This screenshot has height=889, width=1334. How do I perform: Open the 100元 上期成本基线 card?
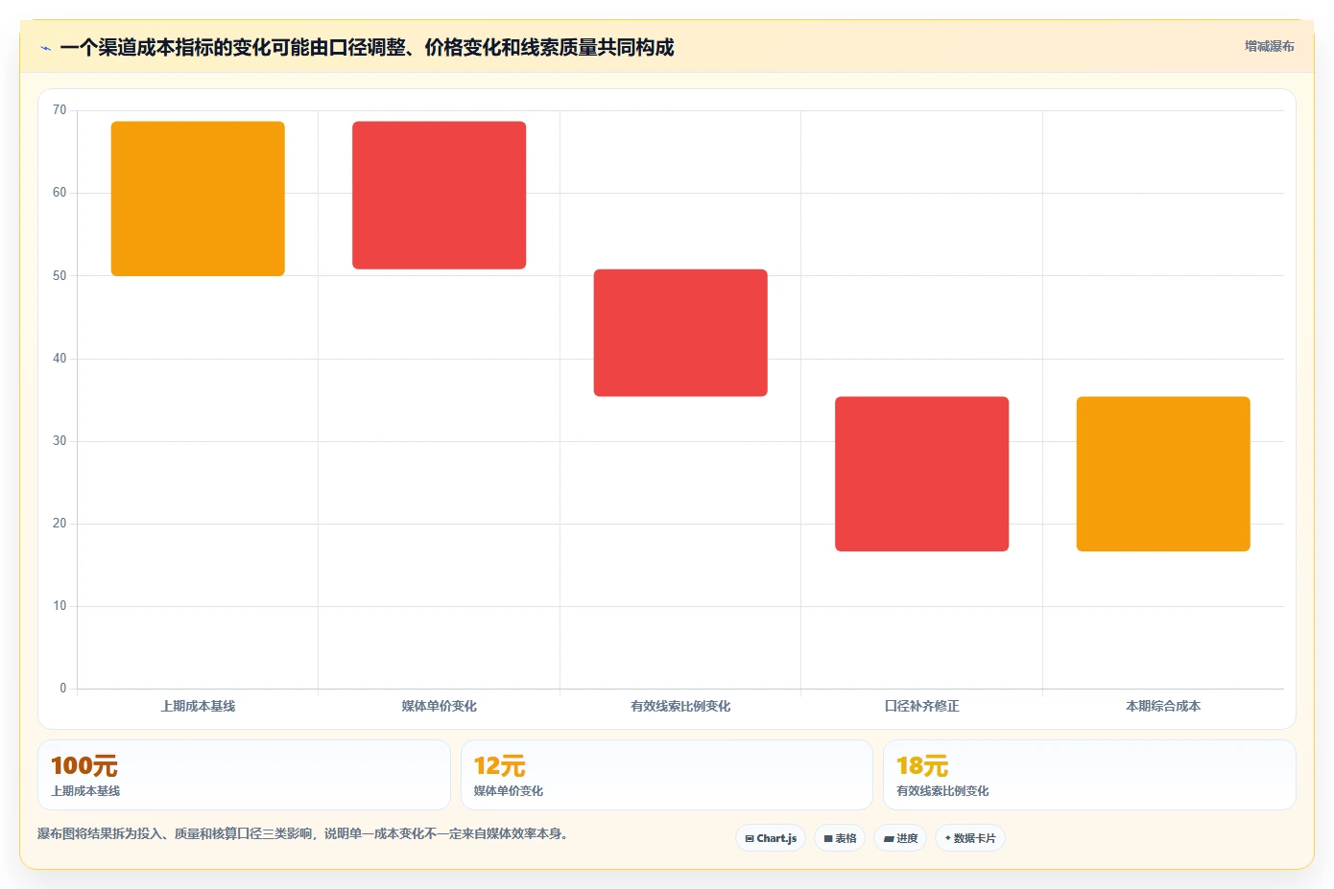(244, 775)
